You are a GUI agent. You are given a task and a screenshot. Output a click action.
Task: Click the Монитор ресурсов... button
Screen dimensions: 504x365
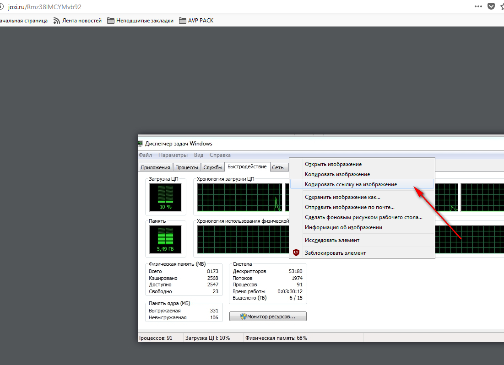tap(268, 317)
